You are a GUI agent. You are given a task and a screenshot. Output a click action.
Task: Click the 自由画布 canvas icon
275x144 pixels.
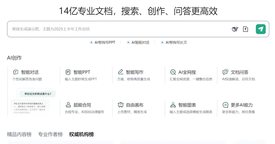120,105
